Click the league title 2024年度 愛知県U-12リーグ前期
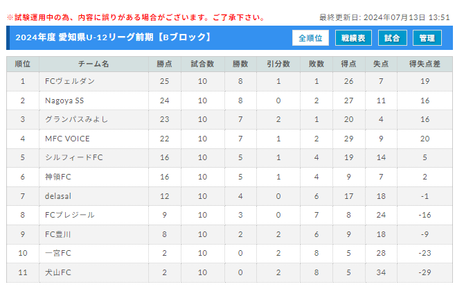This screenshot has width=455, height=289. click(84, 37)
